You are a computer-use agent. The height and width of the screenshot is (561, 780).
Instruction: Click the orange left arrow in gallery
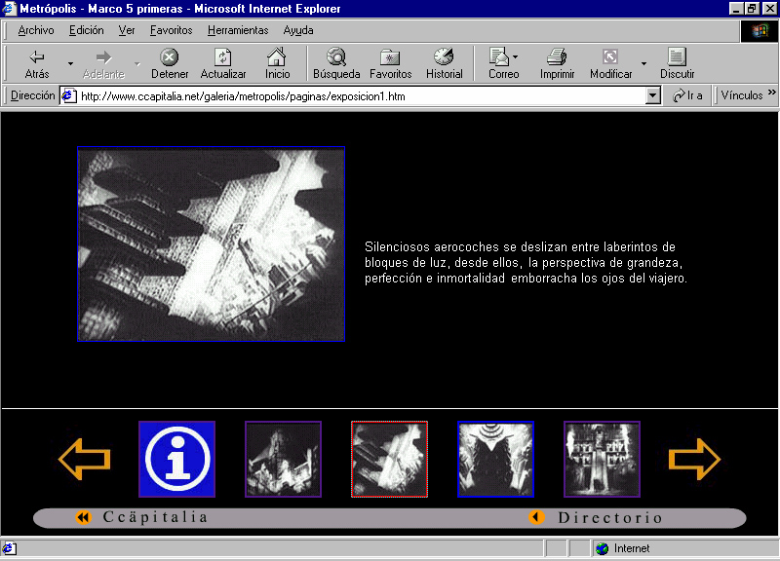(x=85, y=459)
